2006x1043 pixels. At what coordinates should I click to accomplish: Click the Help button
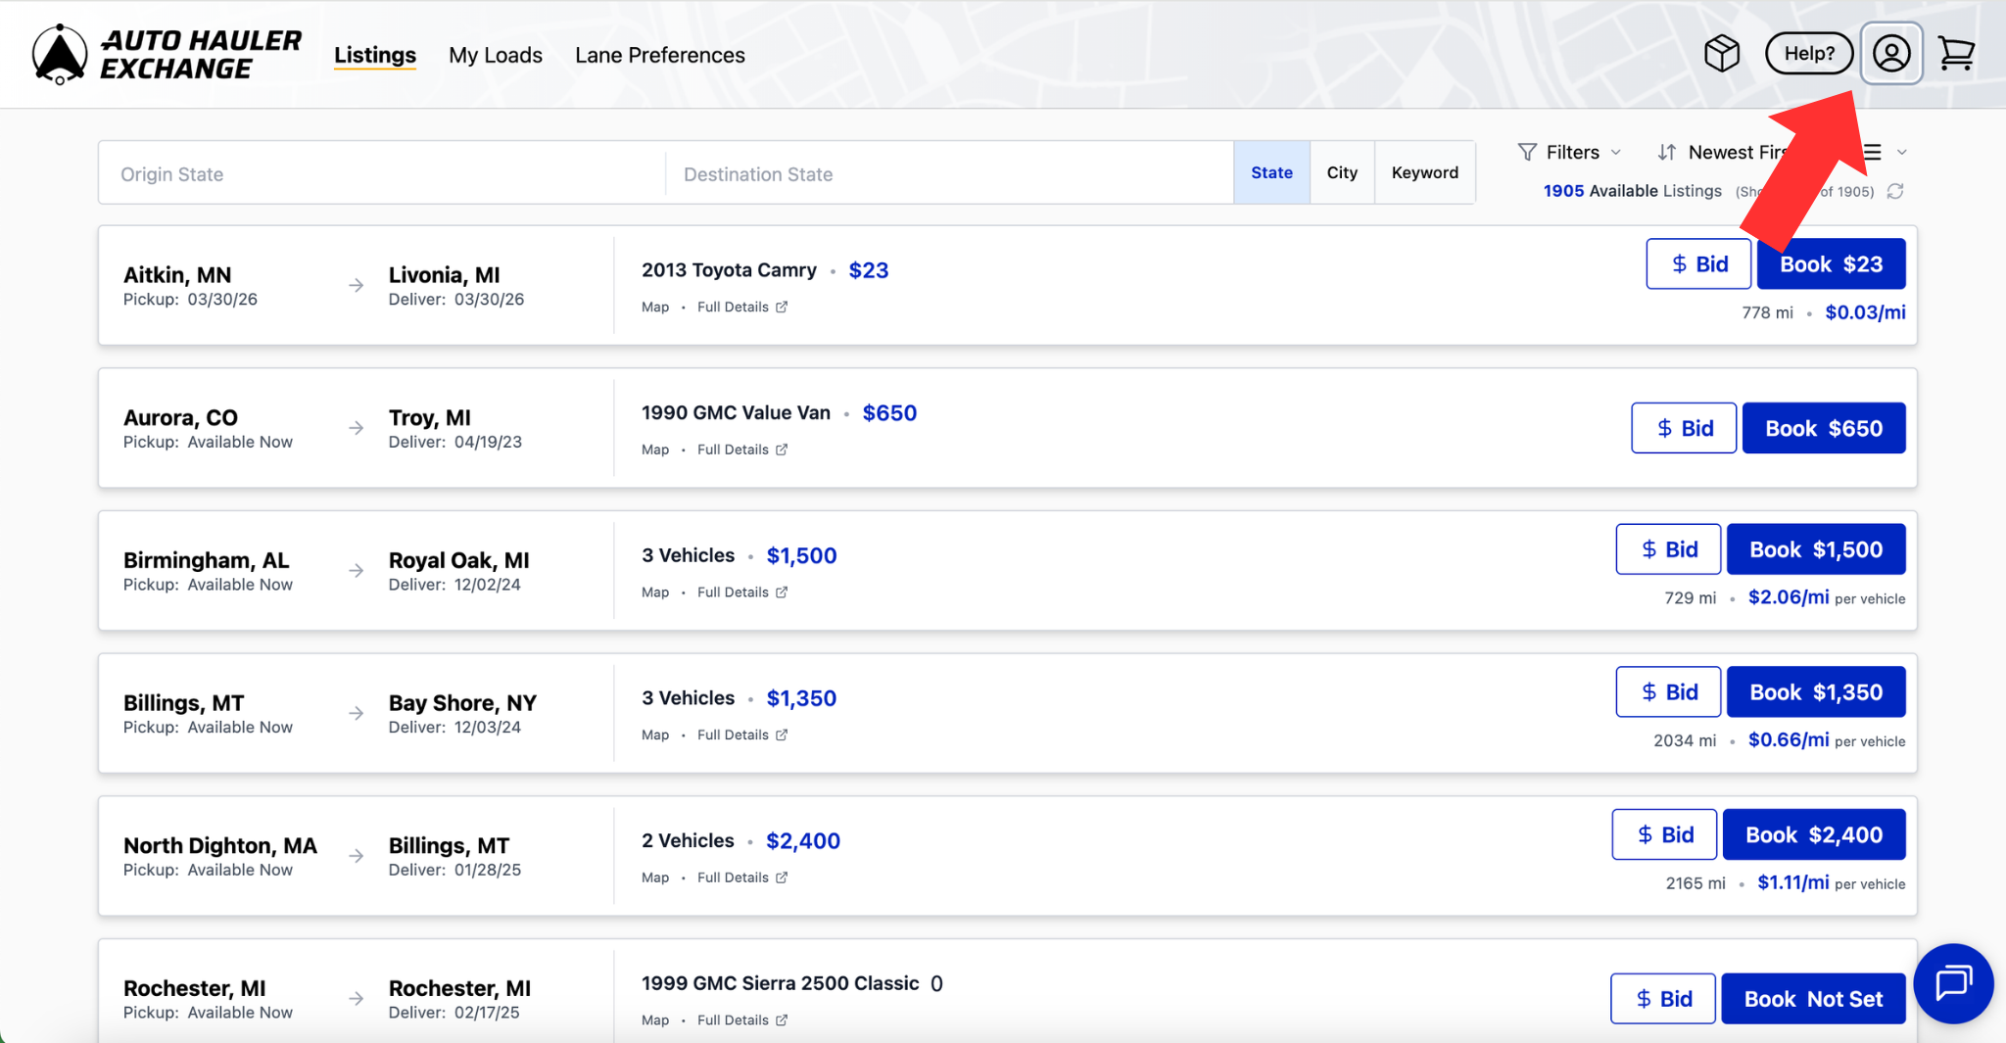point(1808,54)
